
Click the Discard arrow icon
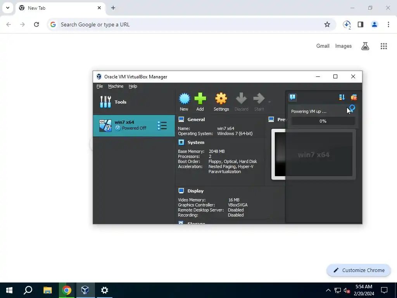(x=241, y=99)
